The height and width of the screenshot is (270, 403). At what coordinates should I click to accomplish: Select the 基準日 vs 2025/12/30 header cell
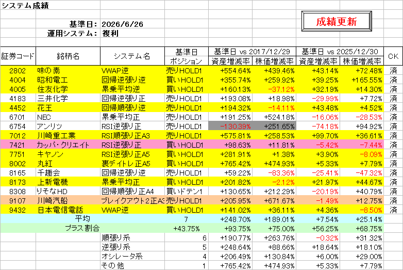(x=340, y=52)
